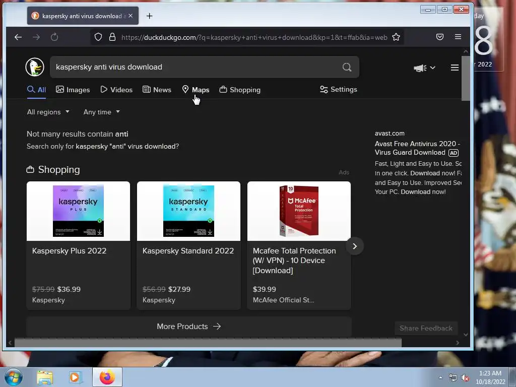This screenshot has height=387, width=516.
Task: Open the Kaspersky Plus 2022 title link
Action: [x=70, y=251]
